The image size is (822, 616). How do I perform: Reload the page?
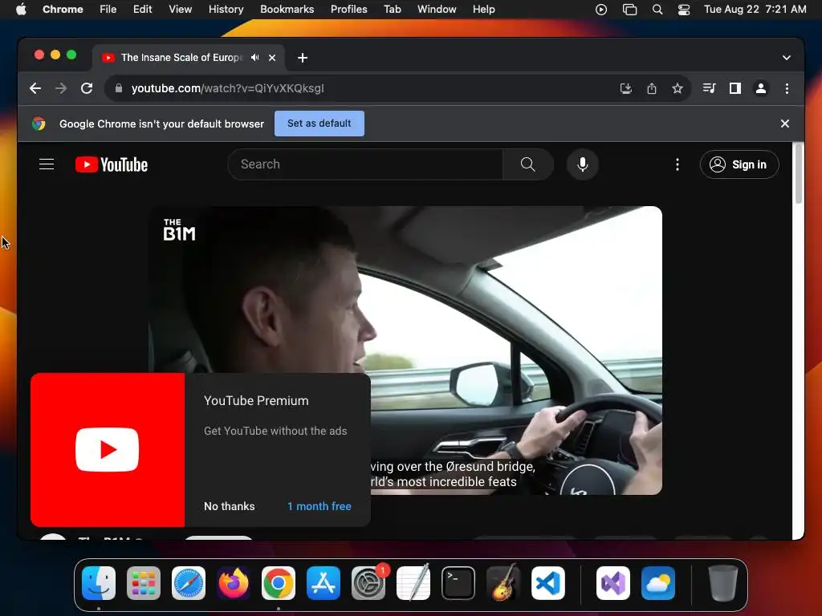pos(87,88)
